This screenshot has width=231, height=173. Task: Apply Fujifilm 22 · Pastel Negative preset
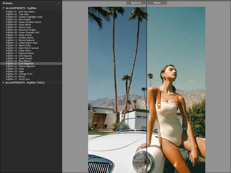pos(20,66)
